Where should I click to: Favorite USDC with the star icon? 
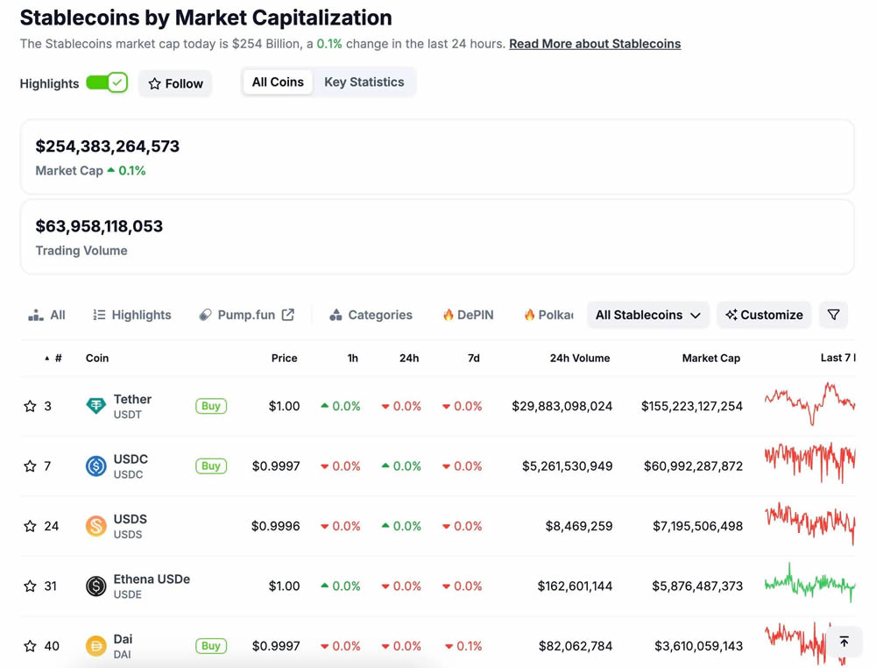click(31, 465)
